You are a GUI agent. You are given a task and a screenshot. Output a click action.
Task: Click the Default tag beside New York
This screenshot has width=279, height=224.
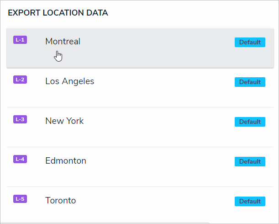point(250,122)
